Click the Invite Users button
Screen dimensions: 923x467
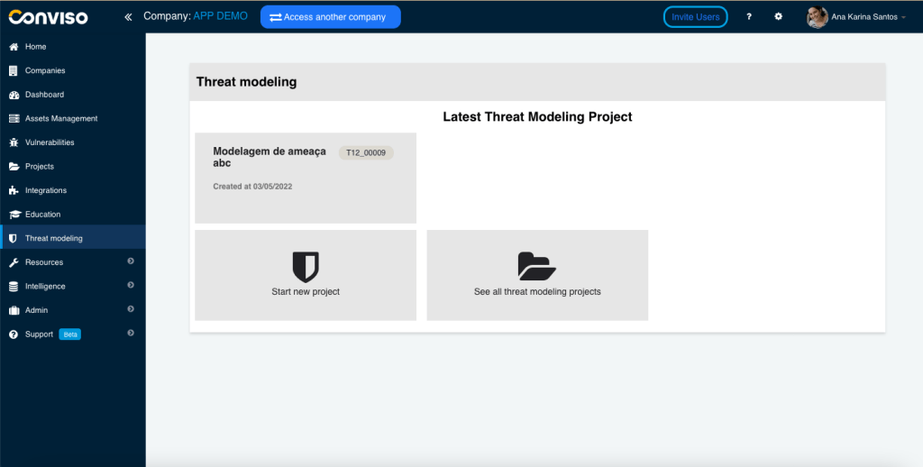pyautogui.click(x=695, y=17)
